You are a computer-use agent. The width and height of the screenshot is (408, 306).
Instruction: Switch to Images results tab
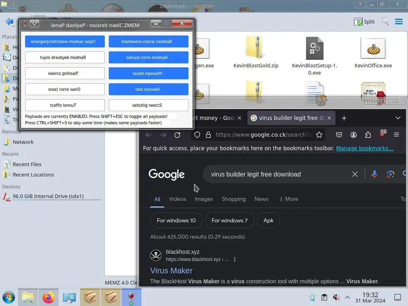click(x=204, y=199)
